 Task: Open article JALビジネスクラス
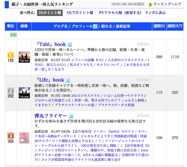[x=86, y=96]
